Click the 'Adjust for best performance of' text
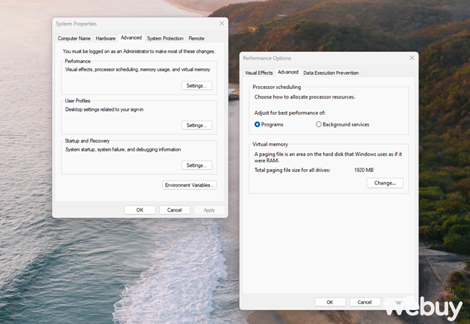 [290, 113]
